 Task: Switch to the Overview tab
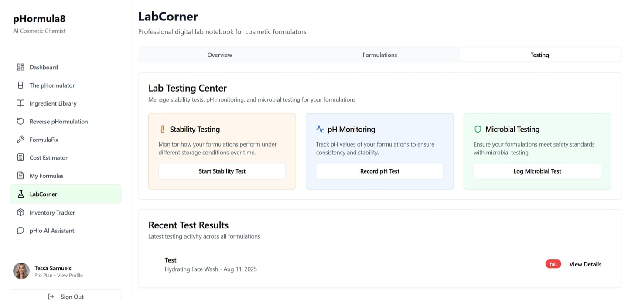(x=219, y=55)
